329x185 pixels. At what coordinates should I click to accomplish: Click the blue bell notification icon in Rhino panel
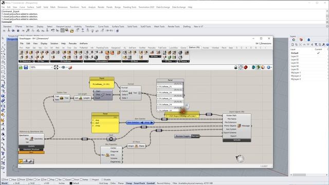click(308, 40)
